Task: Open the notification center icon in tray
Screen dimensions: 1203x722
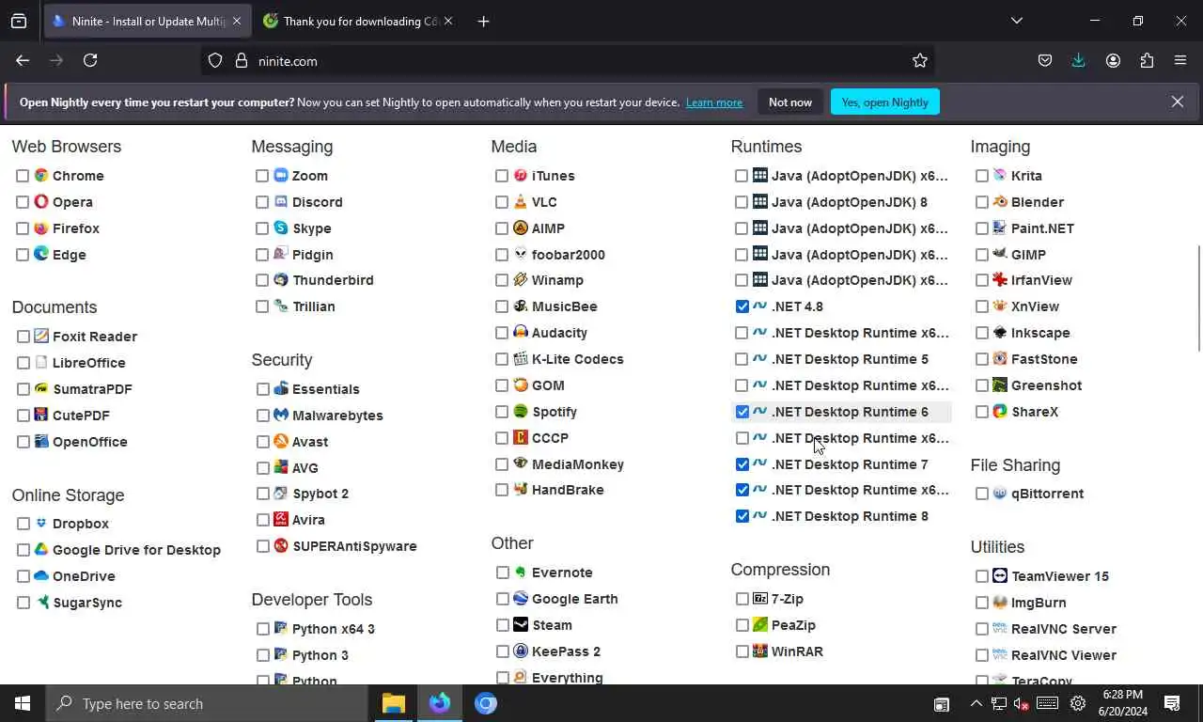Action: 1172,703
